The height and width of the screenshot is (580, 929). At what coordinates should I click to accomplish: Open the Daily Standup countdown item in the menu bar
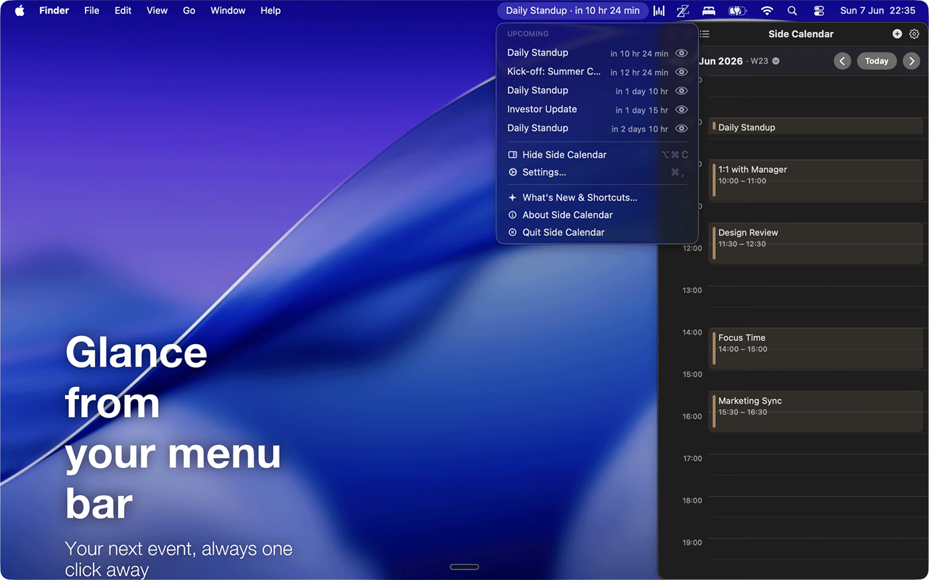click(573, 11)
